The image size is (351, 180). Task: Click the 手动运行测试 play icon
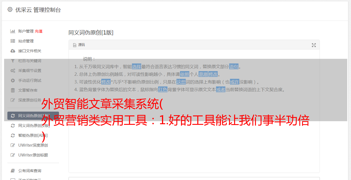point(13,80)
